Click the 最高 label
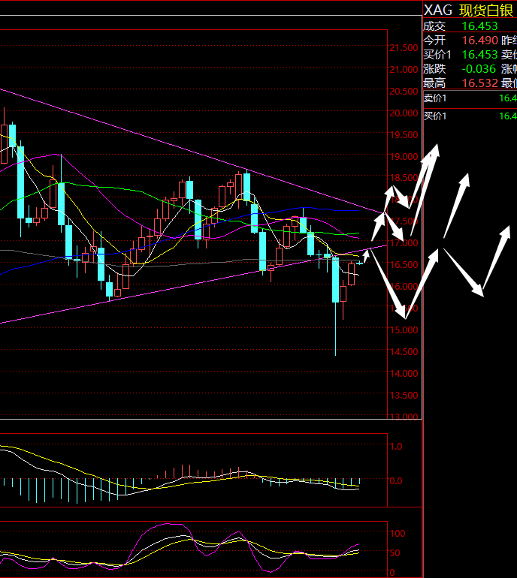Viewport: 517px width, 578px height. click(434, 83)
